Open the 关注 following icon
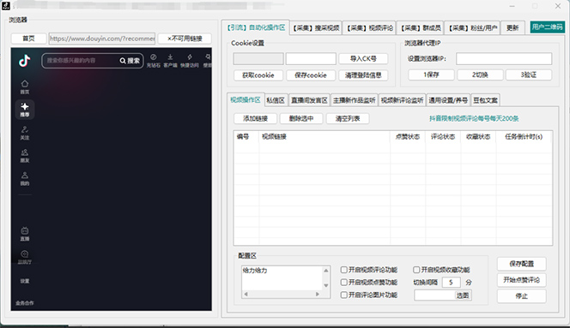570x328 pixels. click(24, 129)
